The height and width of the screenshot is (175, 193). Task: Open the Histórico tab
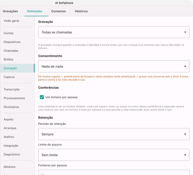pyautogui.click(x=81, y=11)
